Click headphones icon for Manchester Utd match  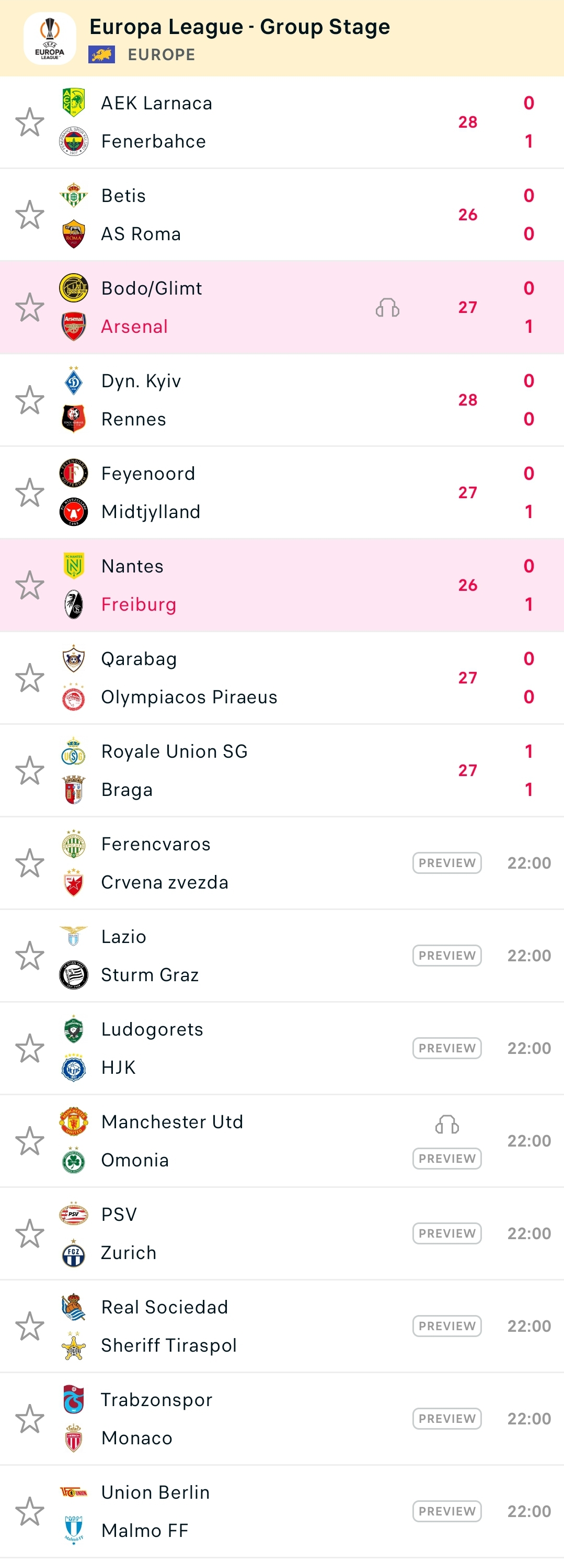click(446, 1125)
